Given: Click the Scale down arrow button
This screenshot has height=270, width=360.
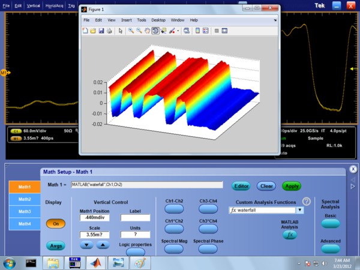Looking at the screenshot, I should pyautogui.click(x=87, y=245).
